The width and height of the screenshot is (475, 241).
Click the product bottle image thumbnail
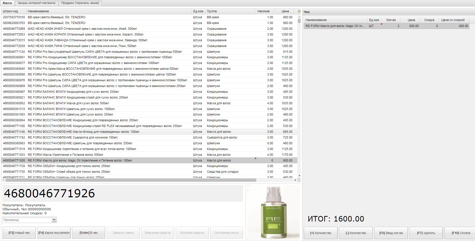[x=273, y=212]
